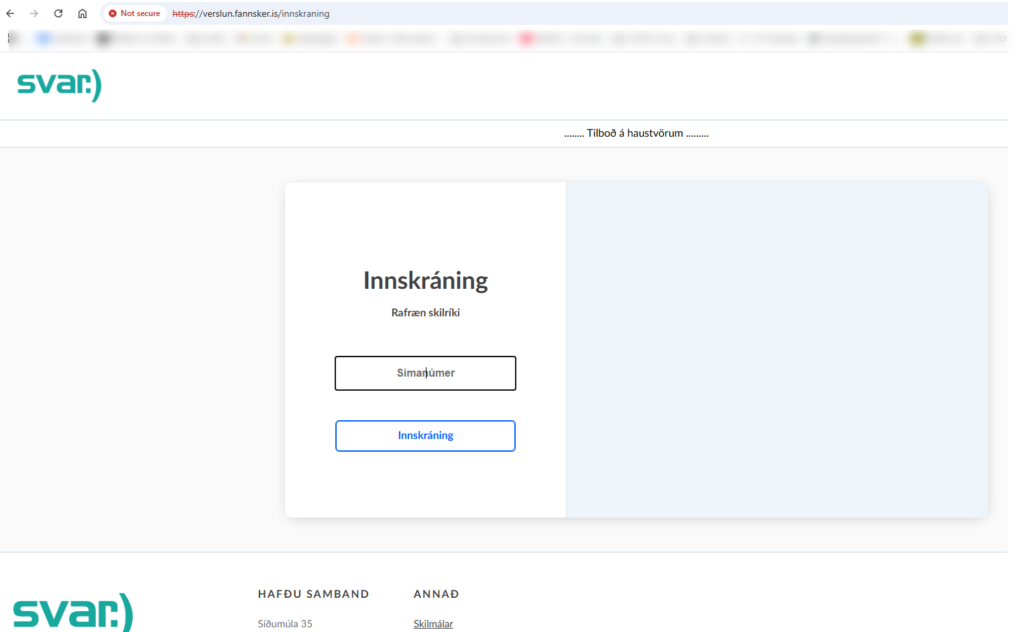
Task: Focus the Símanúmer phone number field
Action: coord(425,373)
